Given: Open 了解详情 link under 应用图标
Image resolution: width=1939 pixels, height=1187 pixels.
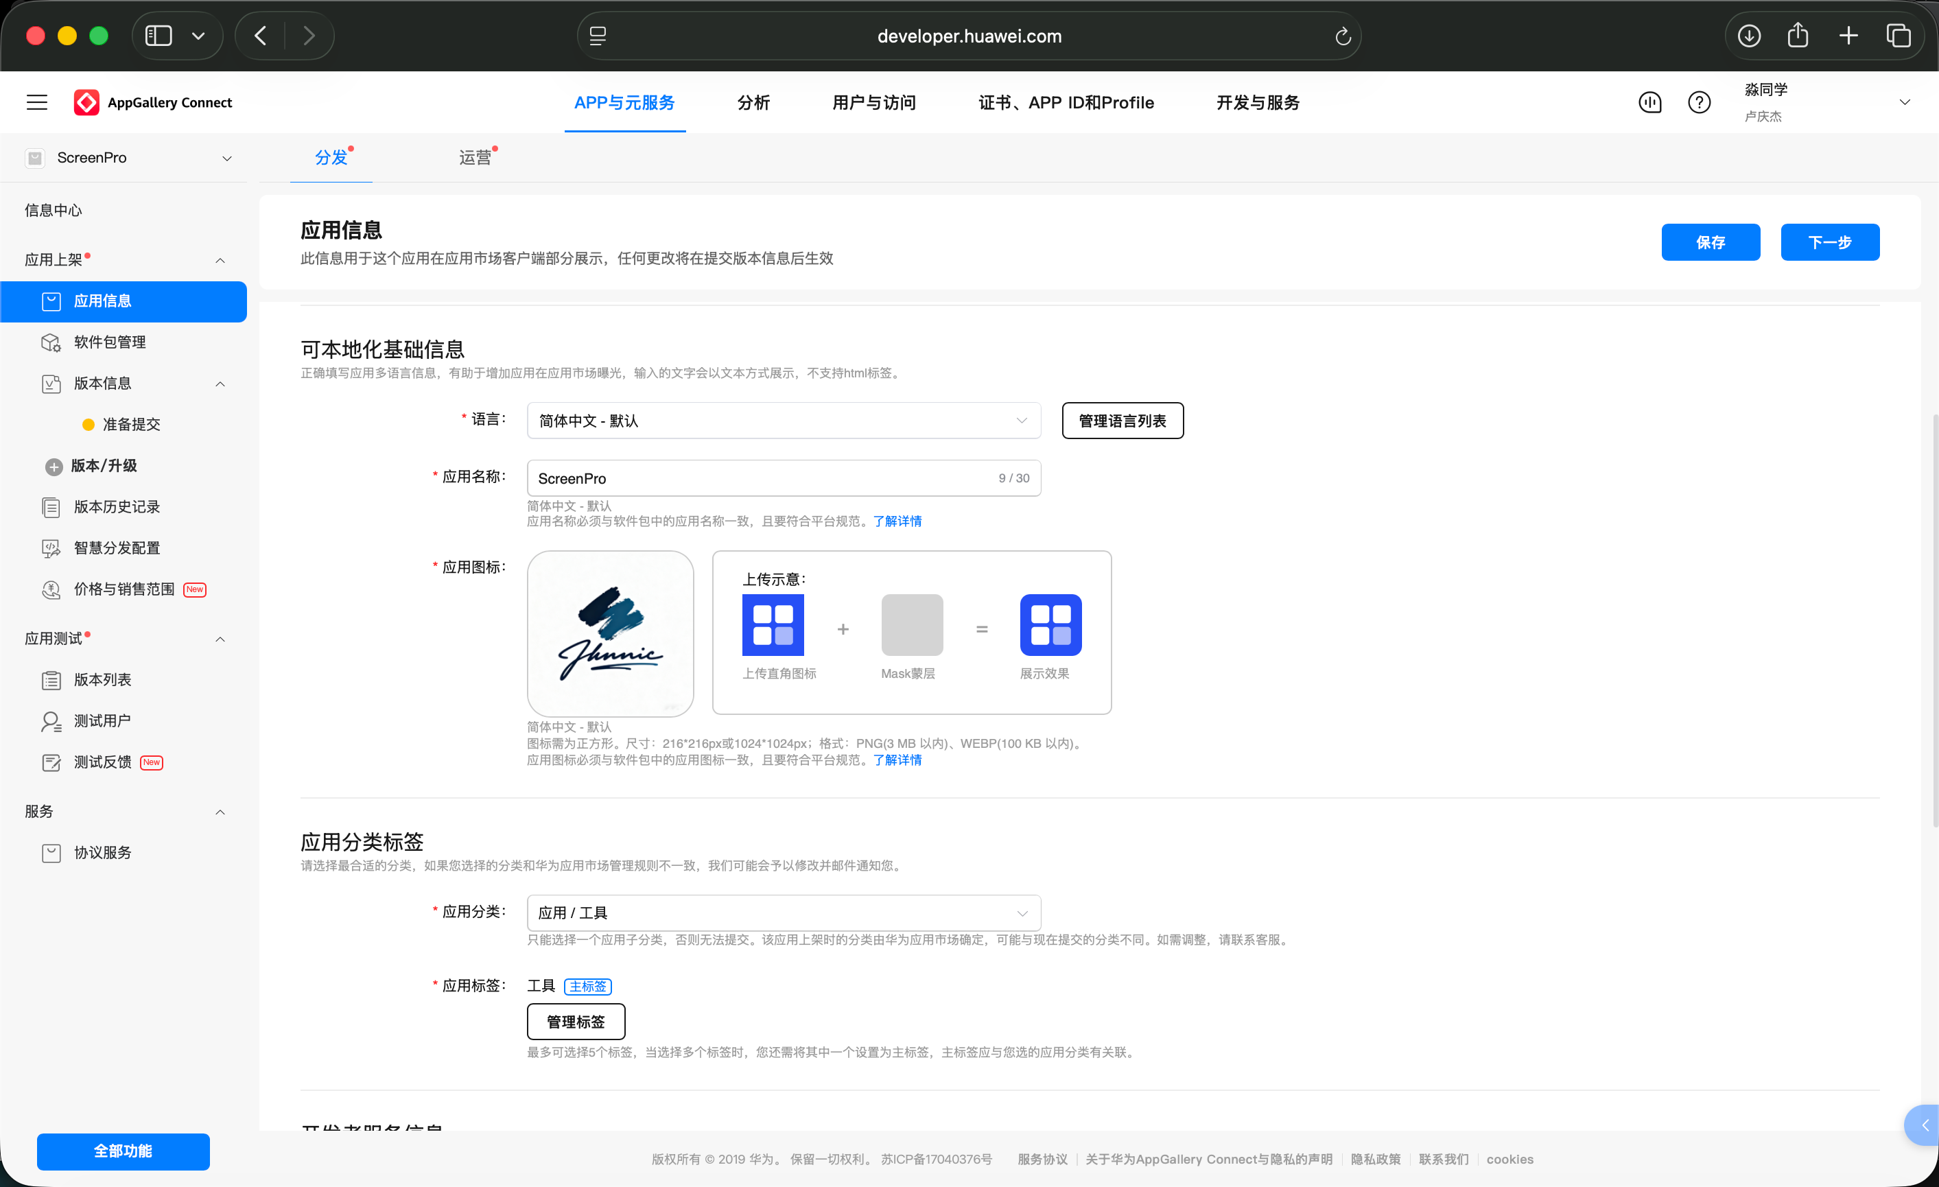Looking at the screenshot, I should [x=897, y=760].
